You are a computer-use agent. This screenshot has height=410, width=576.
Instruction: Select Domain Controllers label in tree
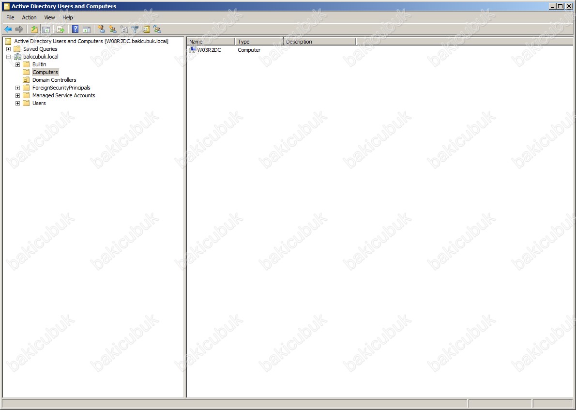point(54,80)
